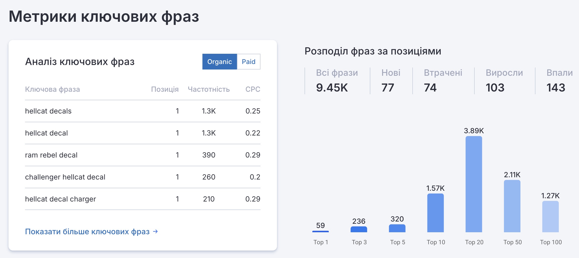The width and height of the screenshot is (579, 258).
Task: Click the 'challenger hellcat decal' keyword
Action: [x=65, y=177]
